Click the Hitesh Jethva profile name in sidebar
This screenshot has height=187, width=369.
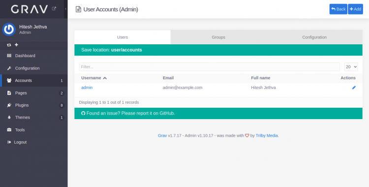[x=33, y=27]
